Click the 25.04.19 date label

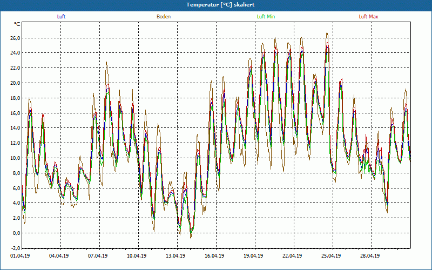click(x=331, y=256)
